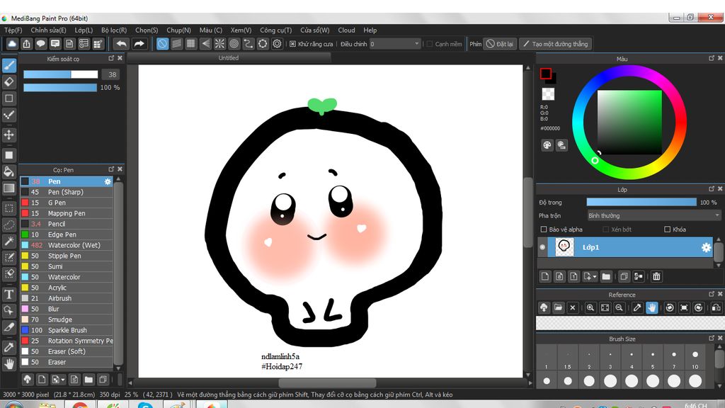Select the Move tool
This screenshot has width=725, height=408.
point(9,135)
